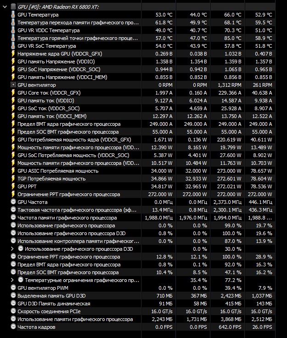Click the 85.0 °C hot spot maximum value

[233, 38]
